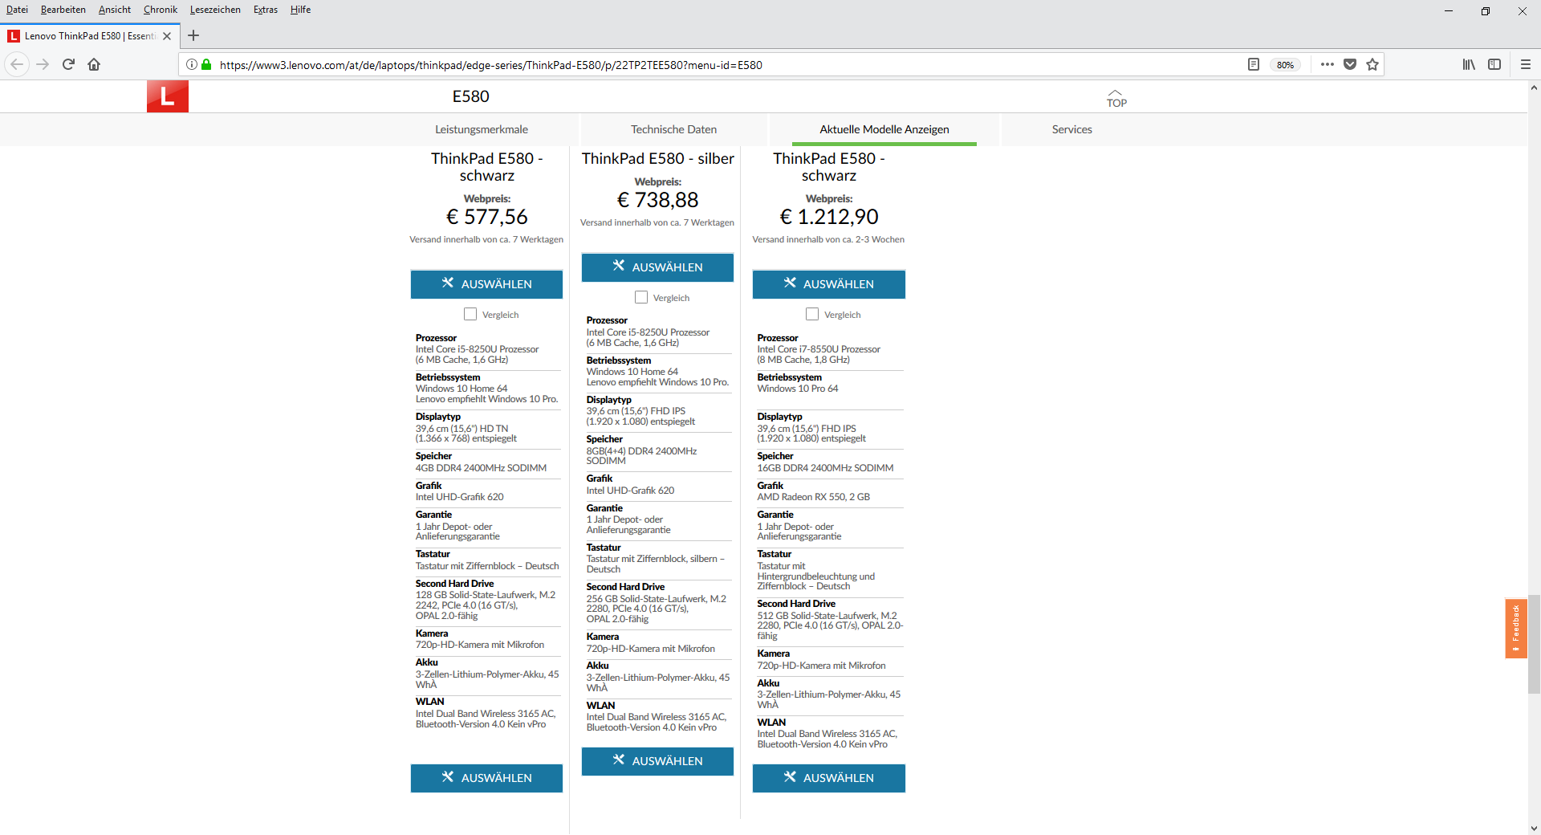Click bottom AUSWÄHLEN under i7-8550U model
Viewport: 1541px width, 835px height.
pyautogui.click(x=829, y=778)
